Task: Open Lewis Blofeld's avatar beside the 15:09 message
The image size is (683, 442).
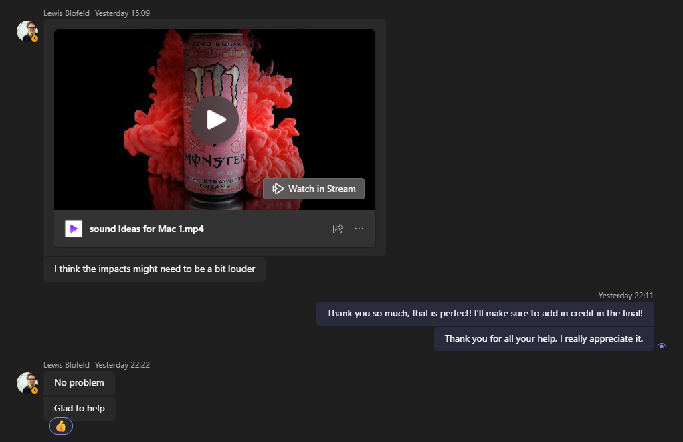Action: tap(27, 31)
